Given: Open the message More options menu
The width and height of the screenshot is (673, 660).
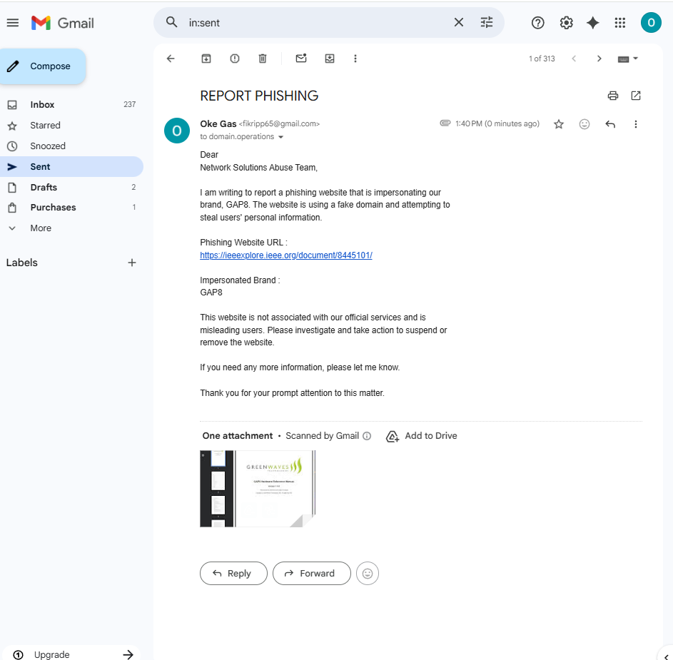Looking at the screenshot, I should click(636, 124).
